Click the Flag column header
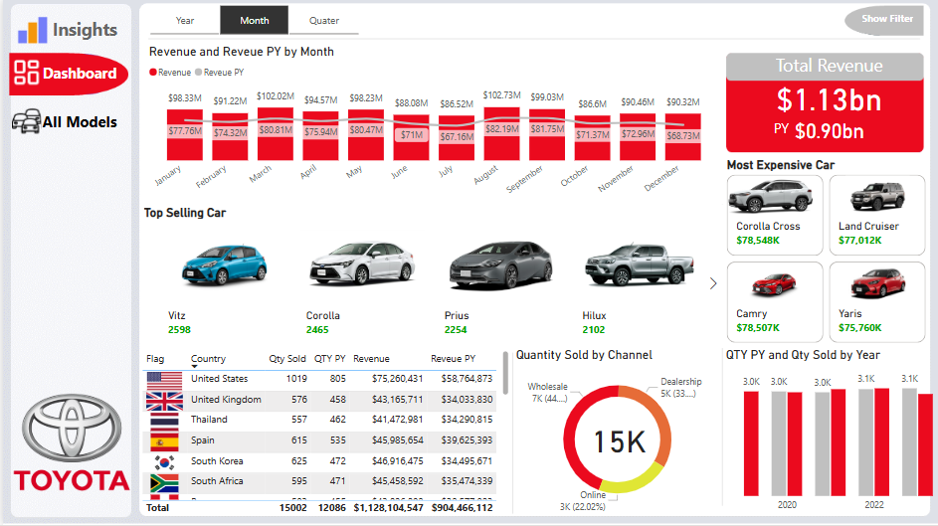 pos(155,359)
